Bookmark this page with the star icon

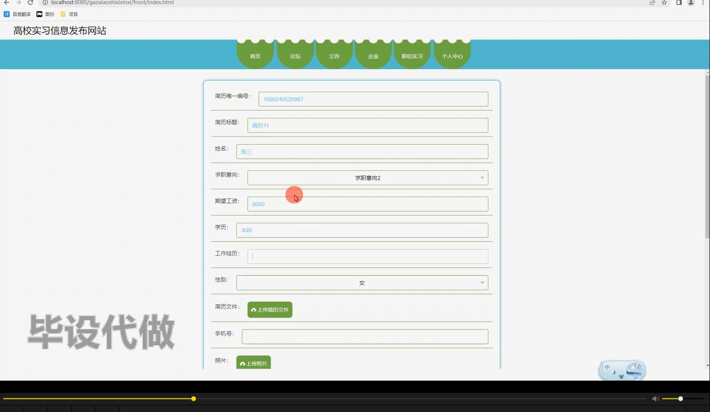click(664, 3)
